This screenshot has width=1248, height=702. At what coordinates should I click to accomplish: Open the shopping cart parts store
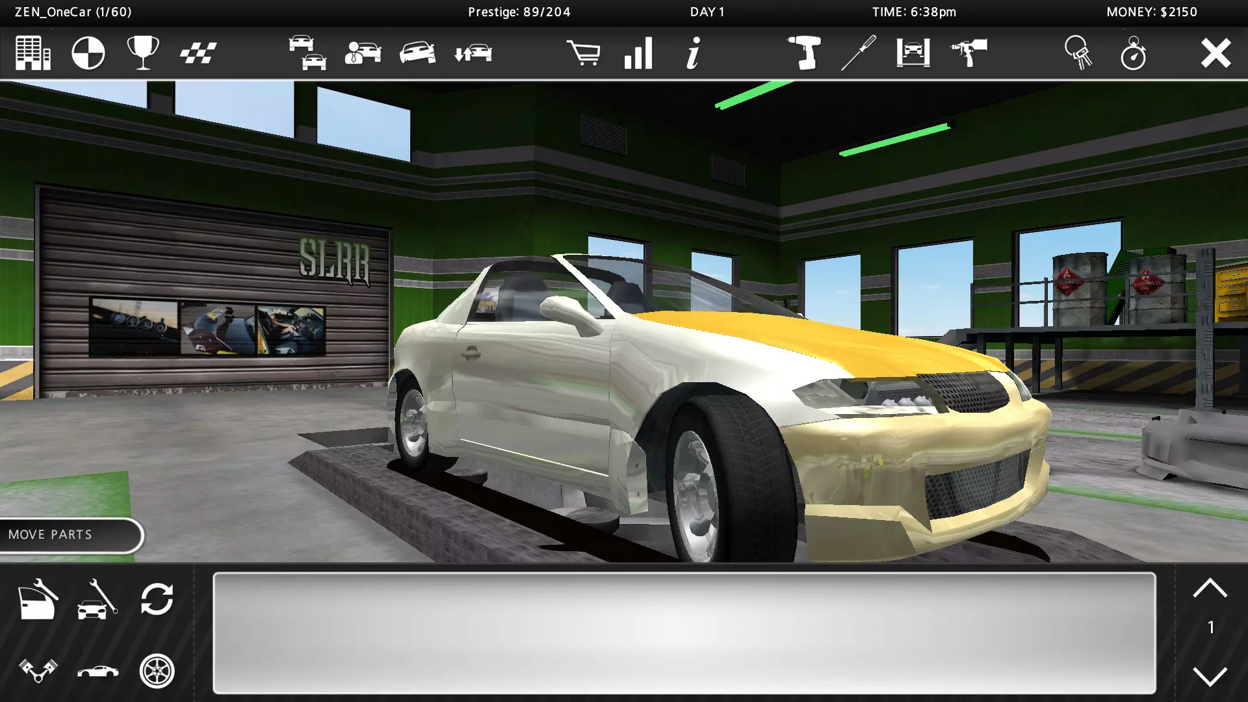583,53
